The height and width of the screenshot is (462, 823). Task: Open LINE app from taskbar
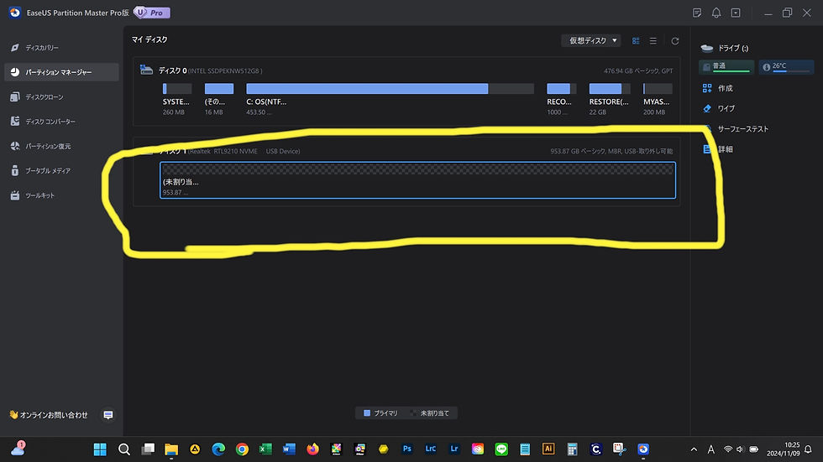(501, 449)
